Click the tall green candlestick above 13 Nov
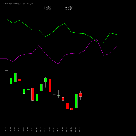 15,78
